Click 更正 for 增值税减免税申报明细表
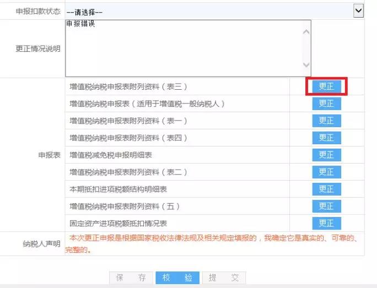This screenshot has width=377, height=288. tap(326, 155)
